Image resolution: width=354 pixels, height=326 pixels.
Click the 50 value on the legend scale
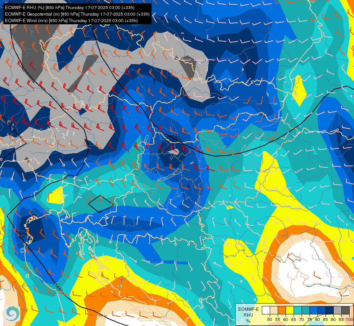[x=270, y=319]
